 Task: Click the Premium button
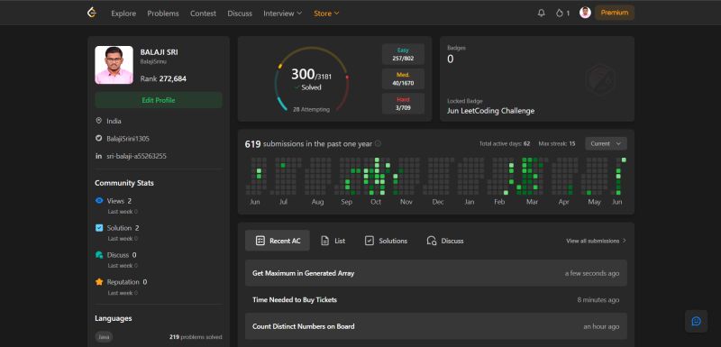pos(615,13)
